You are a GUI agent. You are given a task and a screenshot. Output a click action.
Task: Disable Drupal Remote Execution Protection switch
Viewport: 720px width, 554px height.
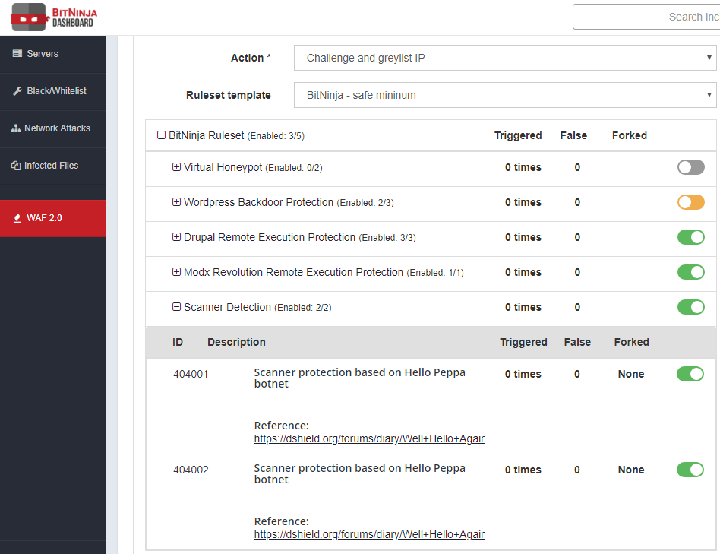690,237
